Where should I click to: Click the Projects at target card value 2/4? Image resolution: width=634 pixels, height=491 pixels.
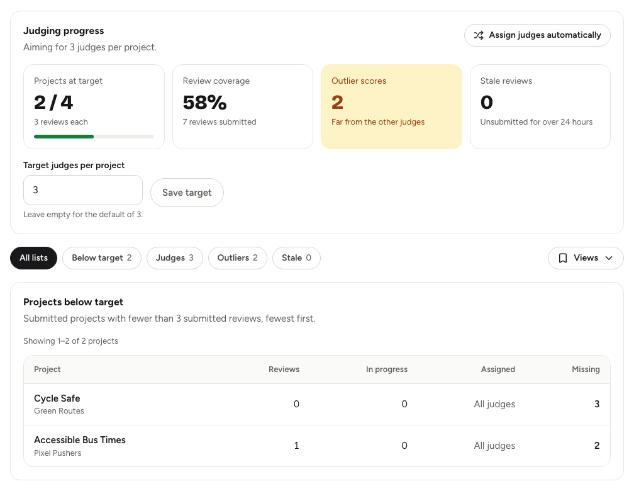(x=53, y=103)
